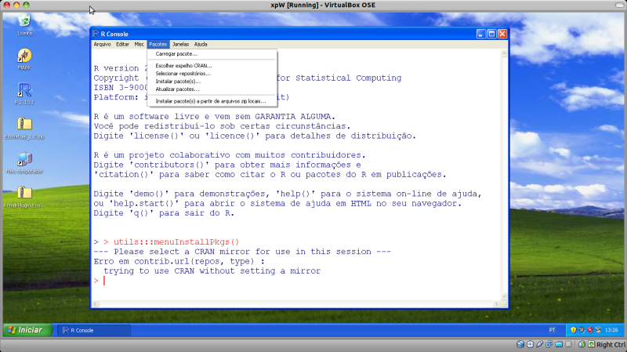Select "Selecionar repositórios..." menu entry
The image size is (627, 352).
pyautogui.click(x=183, y=74)
